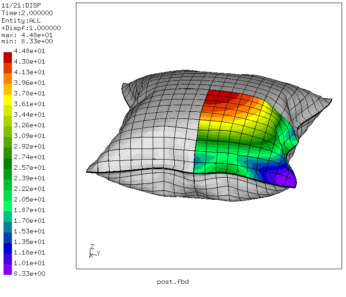Click the legend value 1.18e+01
The width and height of the screenshot is (346, 297).
pyautogui.click(x=29, y=253)
